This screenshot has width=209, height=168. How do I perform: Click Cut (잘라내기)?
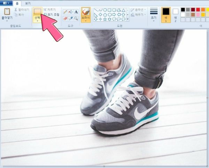(22, 10)
